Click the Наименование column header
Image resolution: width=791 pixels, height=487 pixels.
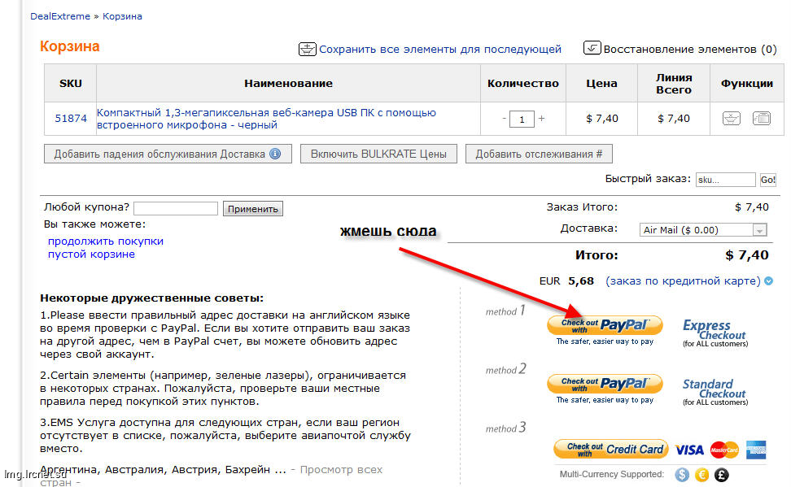[x=289, y=84]
